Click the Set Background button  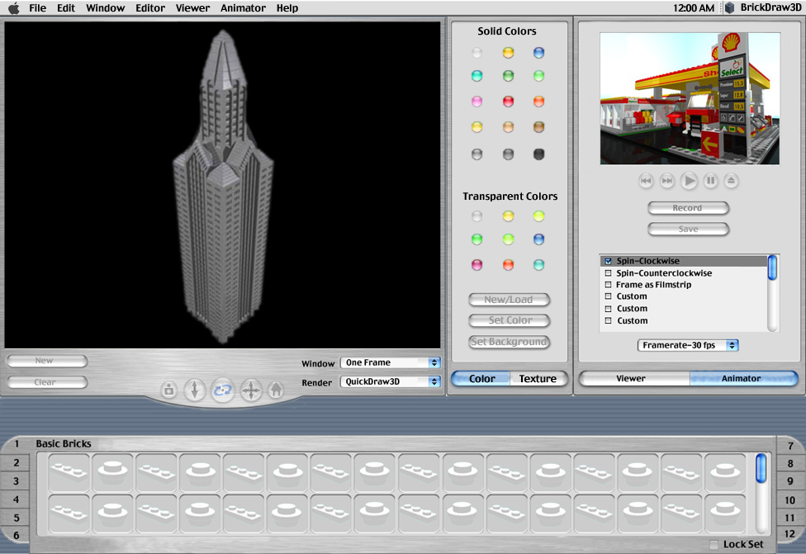[x=509, y=342]
